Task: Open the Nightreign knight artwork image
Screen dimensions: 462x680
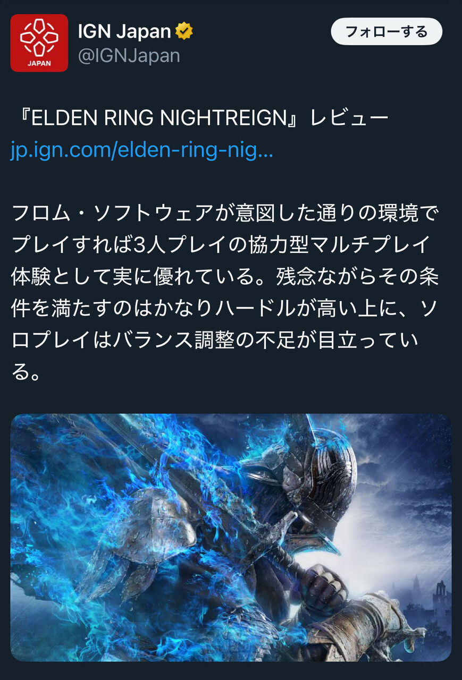Action: [231, 537]
